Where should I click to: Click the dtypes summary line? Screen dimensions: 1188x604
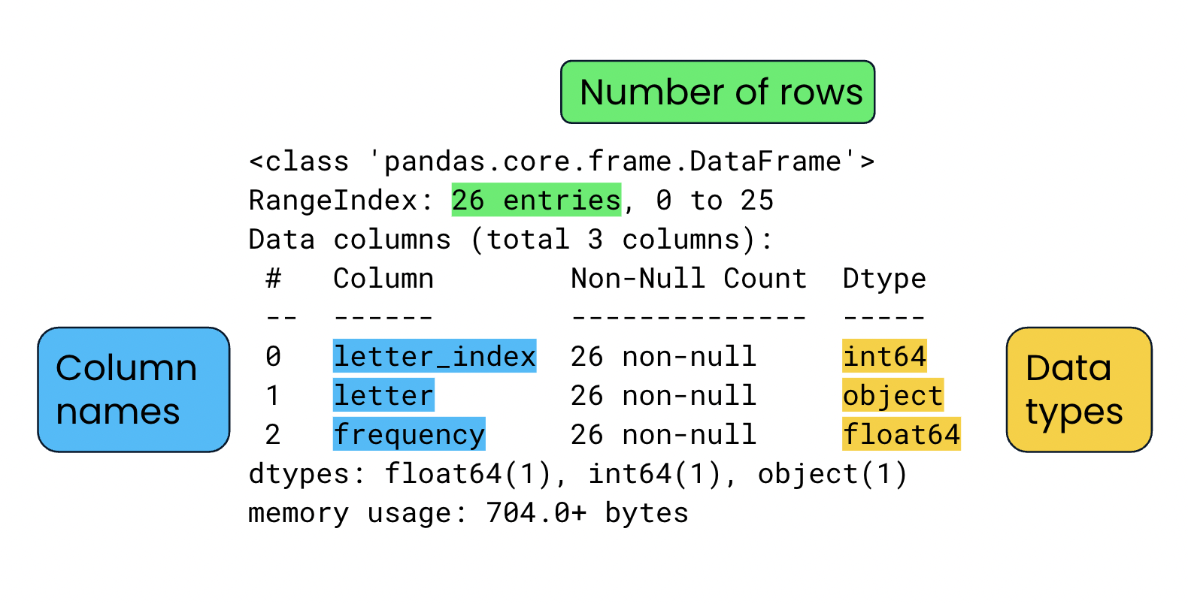point(577,474)
